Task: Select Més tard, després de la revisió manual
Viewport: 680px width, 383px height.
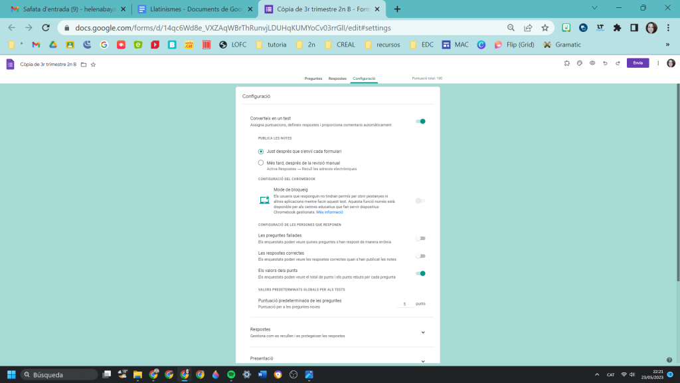Action: 261,162
